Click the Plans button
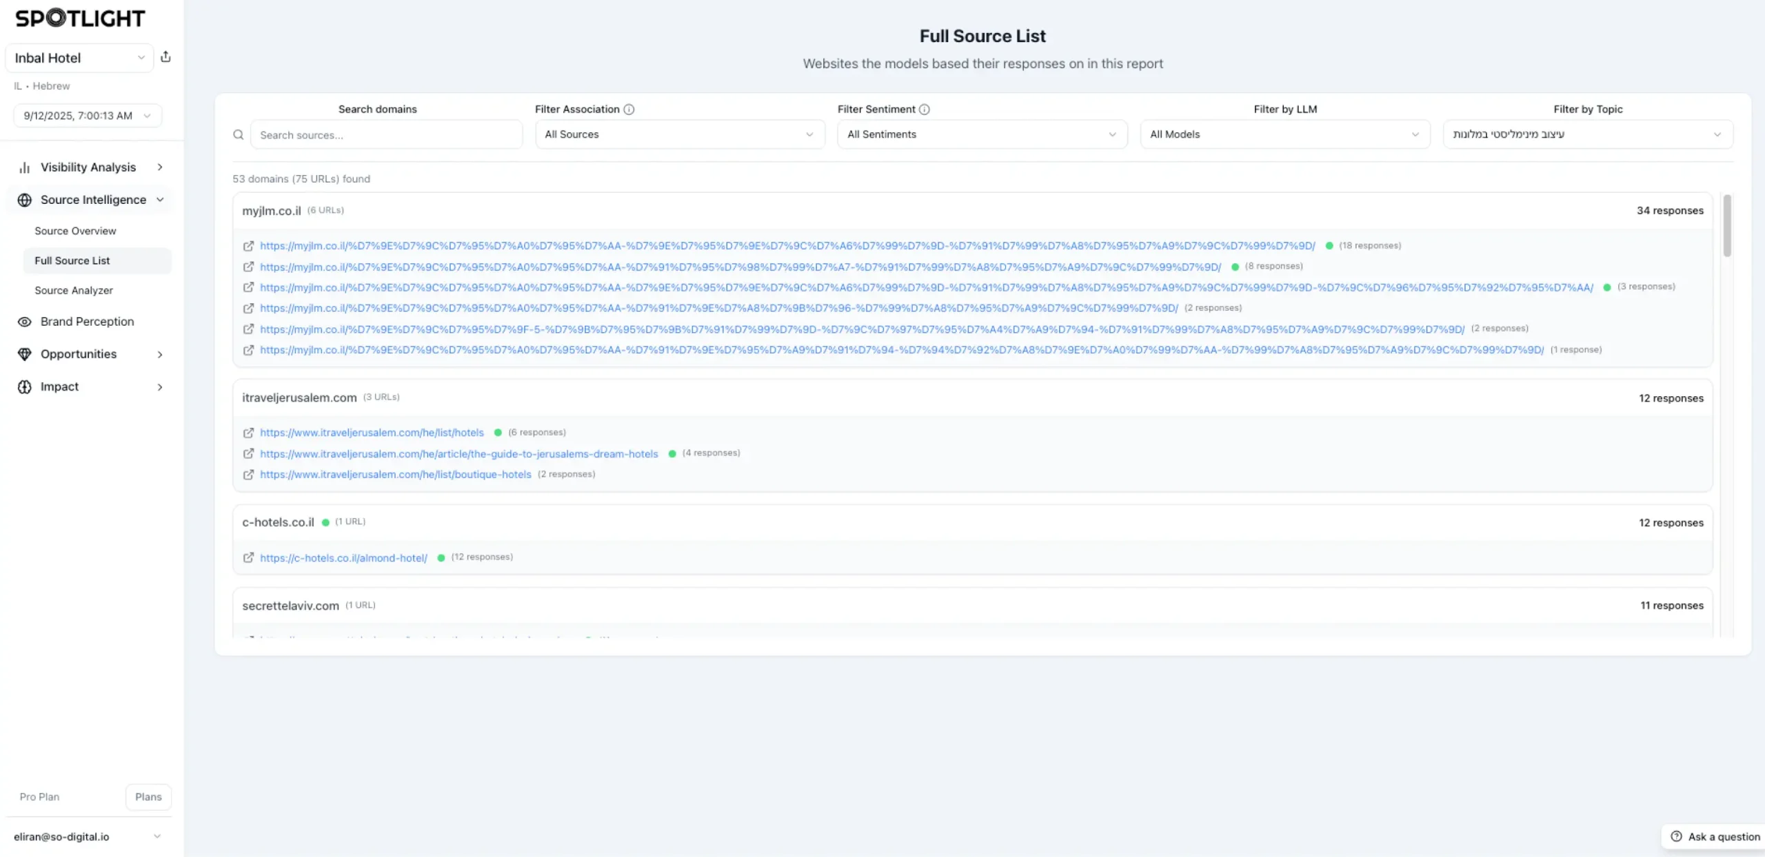The image size is (1765, 857). click(148, 796)
